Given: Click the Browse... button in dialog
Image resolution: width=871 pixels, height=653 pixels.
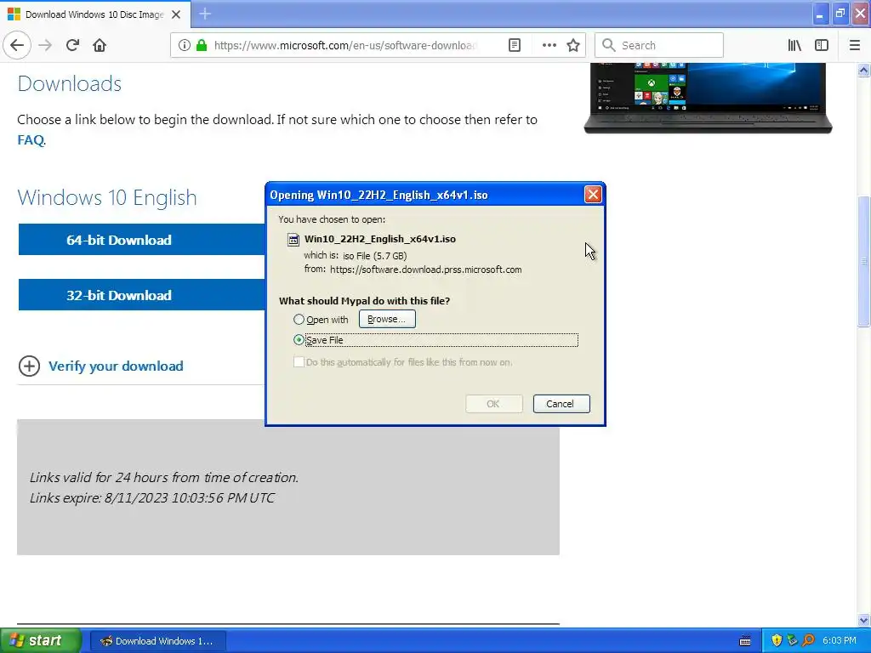Looking at the screenshot, I should (x=387, y=320).
